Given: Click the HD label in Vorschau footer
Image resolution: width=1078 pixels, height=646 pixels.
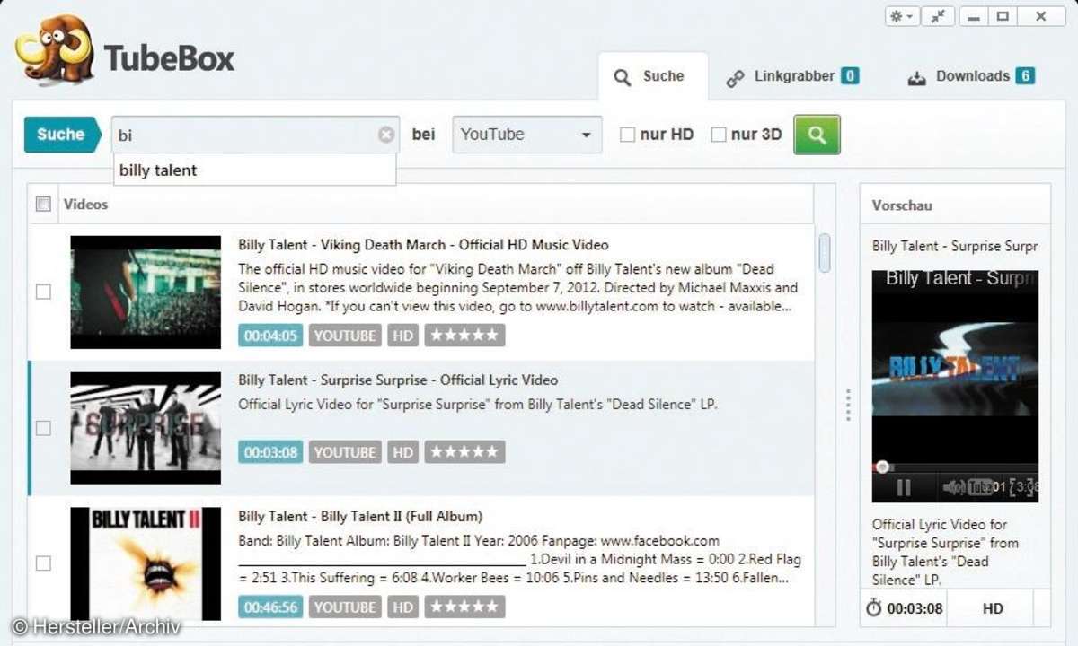Looking at the screenshot, I should click(x=993, y=608).
